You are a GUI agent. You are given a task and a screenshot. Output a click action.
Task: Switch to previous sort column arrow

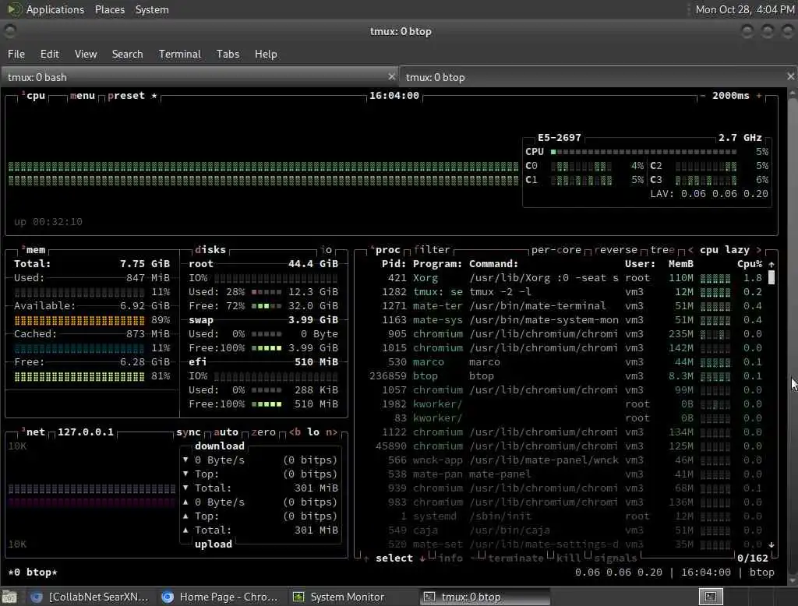(x=690, y=250)
